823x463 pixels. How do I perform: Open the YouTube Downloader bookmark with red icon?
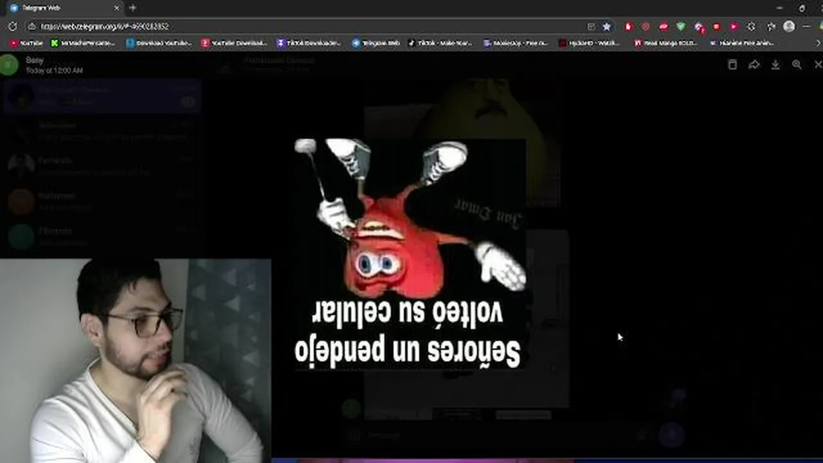coord(234,43)
